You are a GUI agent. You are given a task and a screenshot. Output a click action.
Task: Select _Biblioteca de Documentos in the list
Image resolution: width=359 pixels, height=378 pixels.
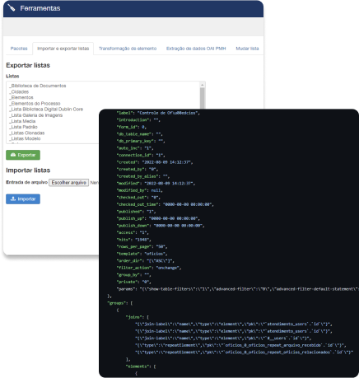(x=38, y=86)
